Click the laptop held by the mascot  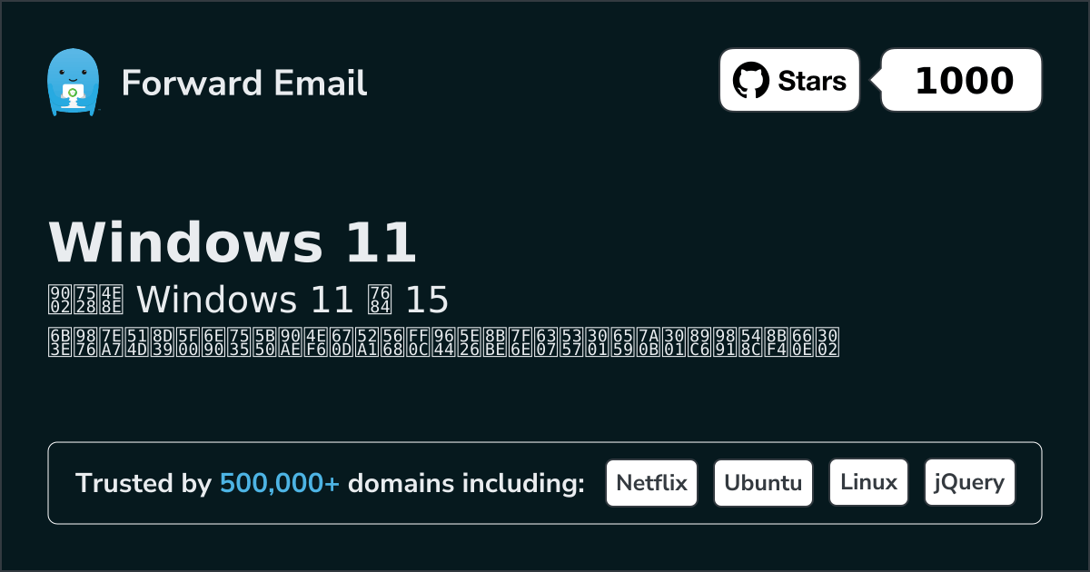click(x=72, y=94)
